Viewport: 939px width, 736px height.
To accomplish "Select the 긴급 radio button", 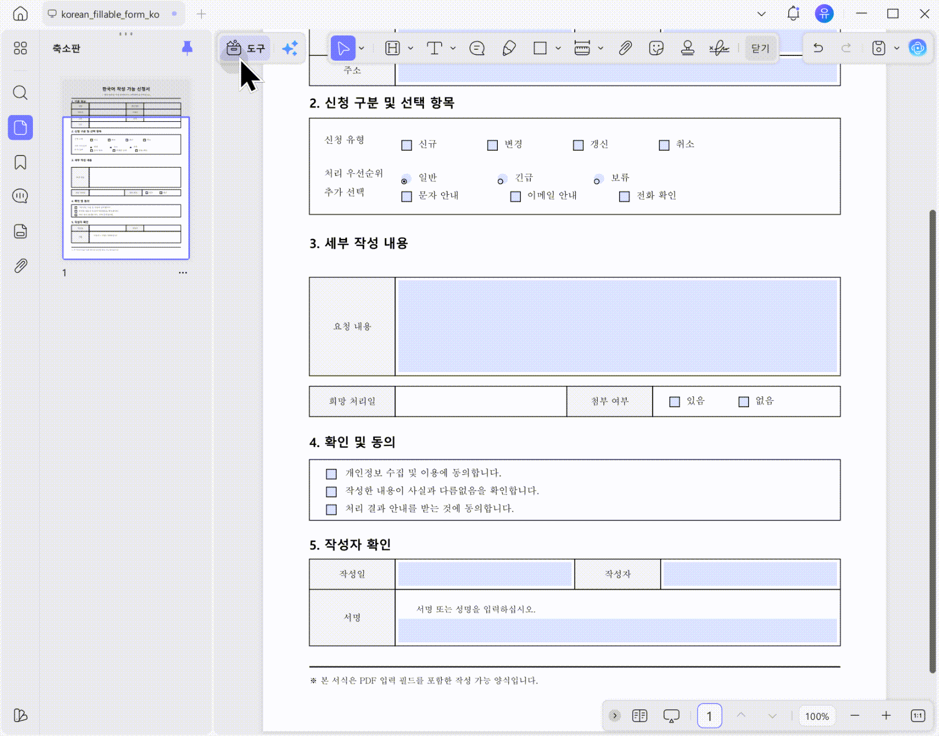I will (x=501, y=180).
